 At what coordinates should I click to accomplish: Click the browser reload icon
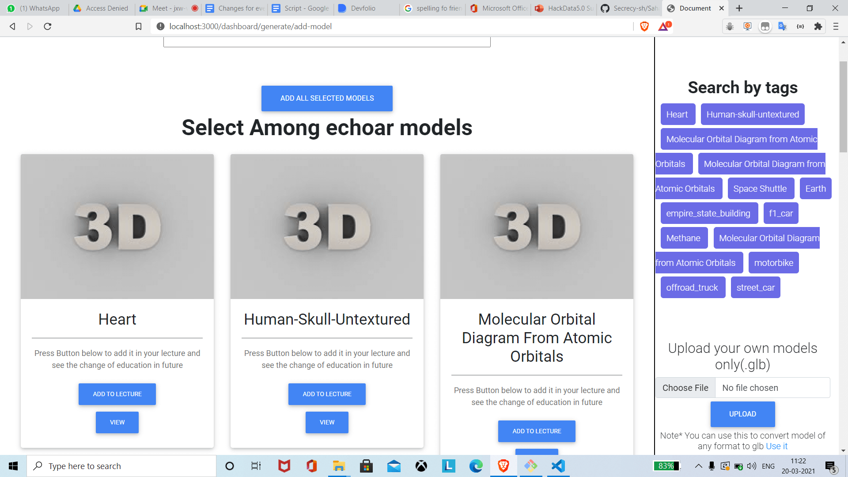pyautogui.click(x=48, y=26)
